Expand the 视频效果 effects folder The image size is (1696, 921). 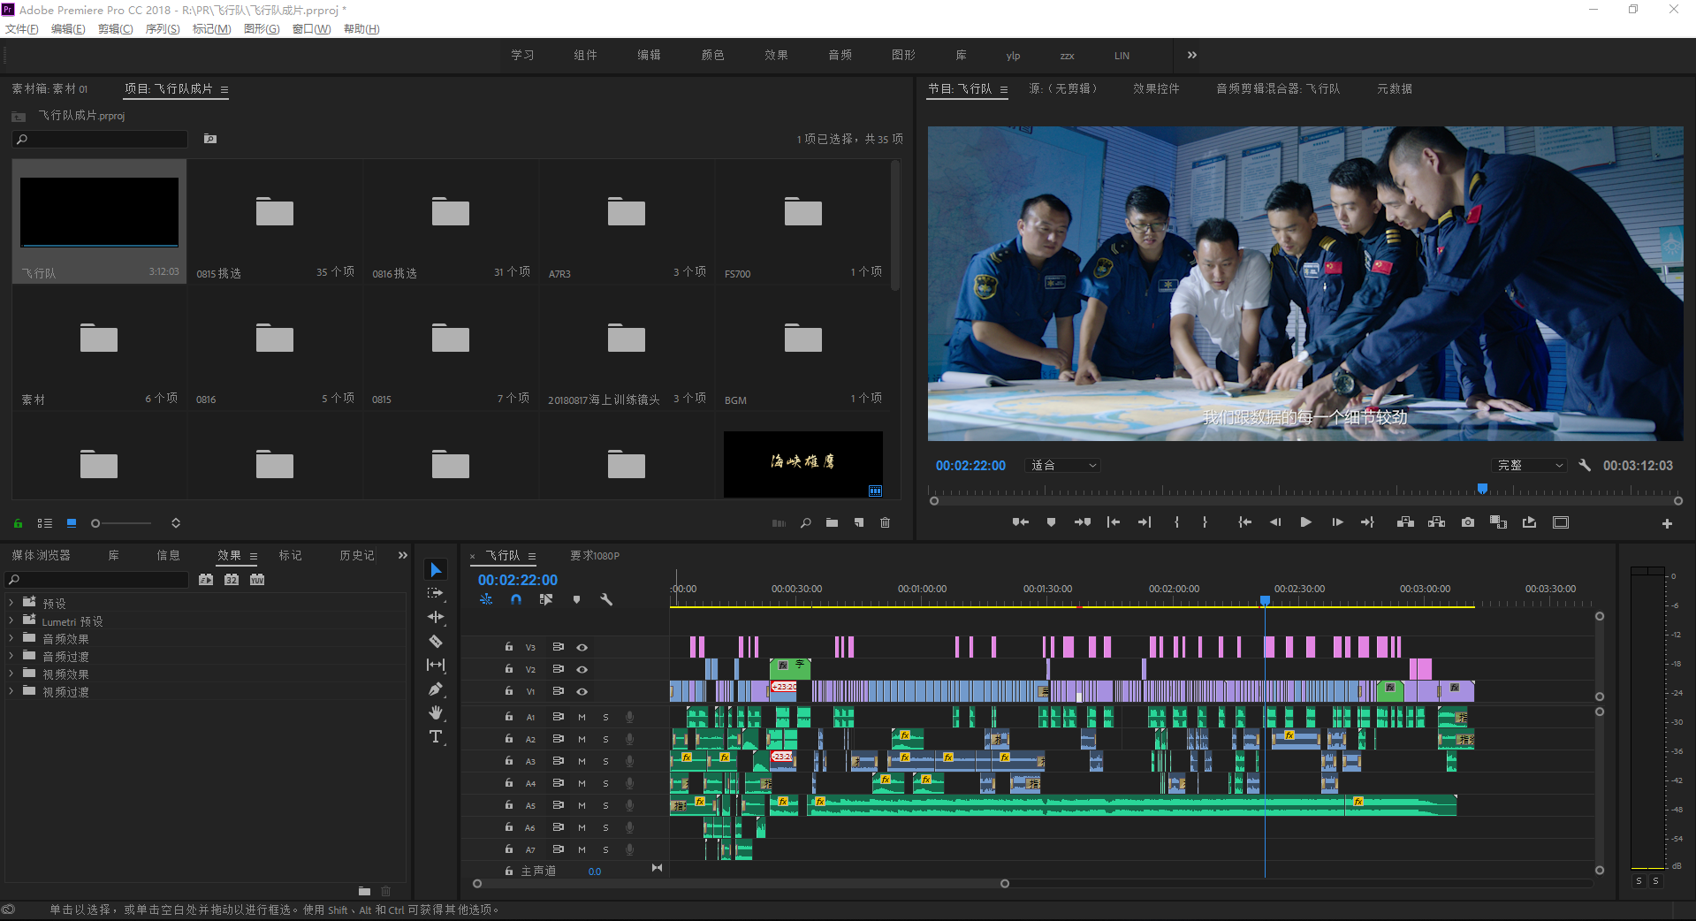pos(11,674)
